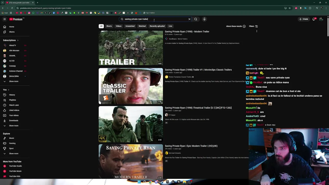
Task: Expand the You section chevron
Action: pyautogui.click(x=8, y=90)
